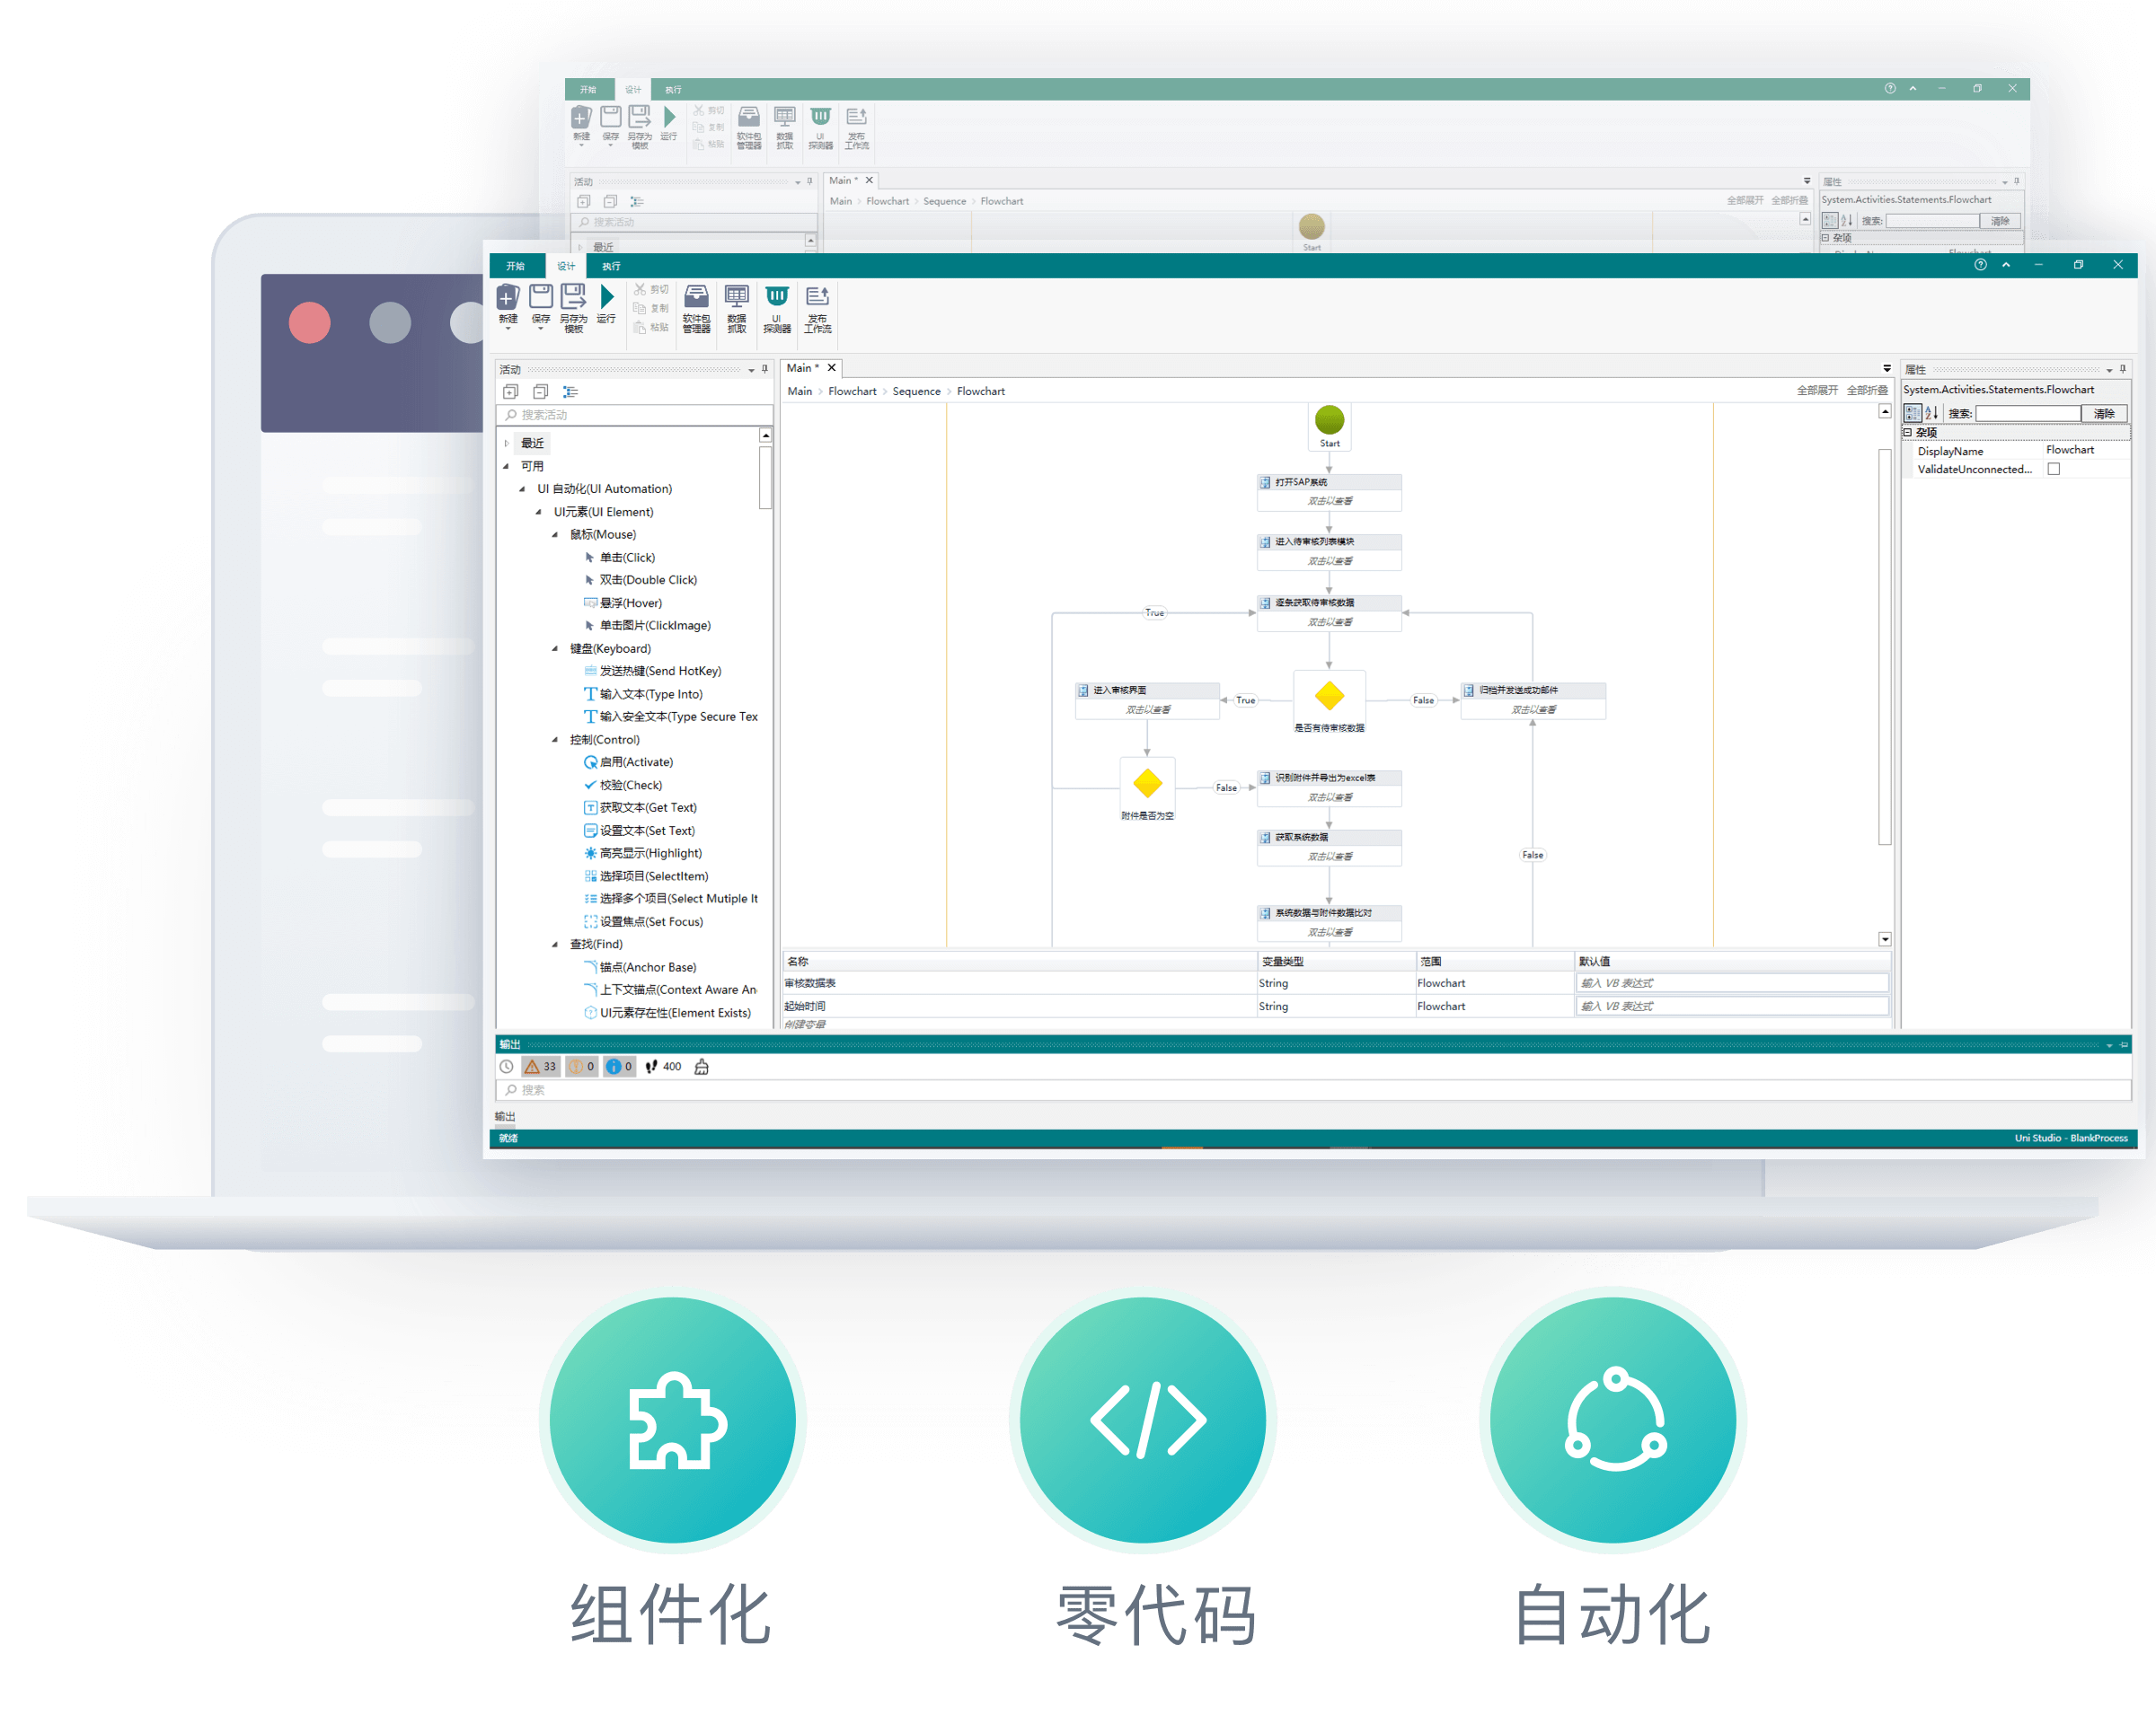Launch the UI 探测器 explorer icon
This screenshot has width=2156, height=1724.
777,297
